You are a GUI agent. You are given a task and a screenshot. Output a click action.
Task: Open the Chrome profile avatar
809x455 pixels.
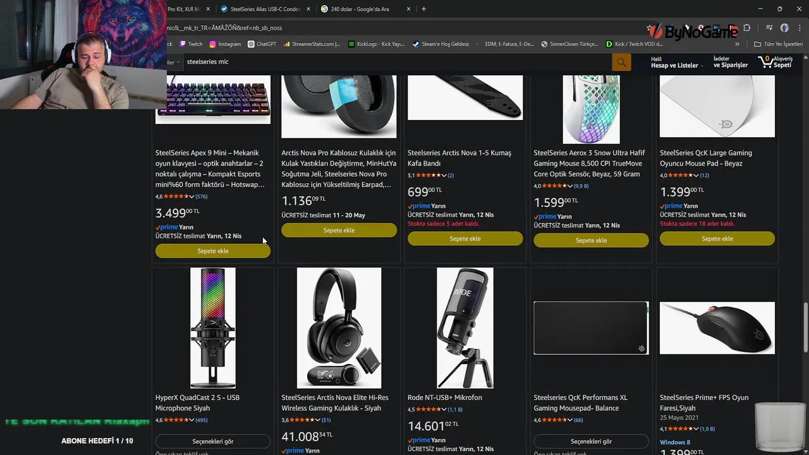point(784,28)
